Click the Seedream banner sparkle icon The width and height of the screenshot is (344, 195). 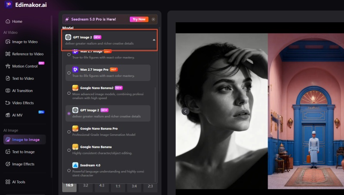tap(67, 19)
